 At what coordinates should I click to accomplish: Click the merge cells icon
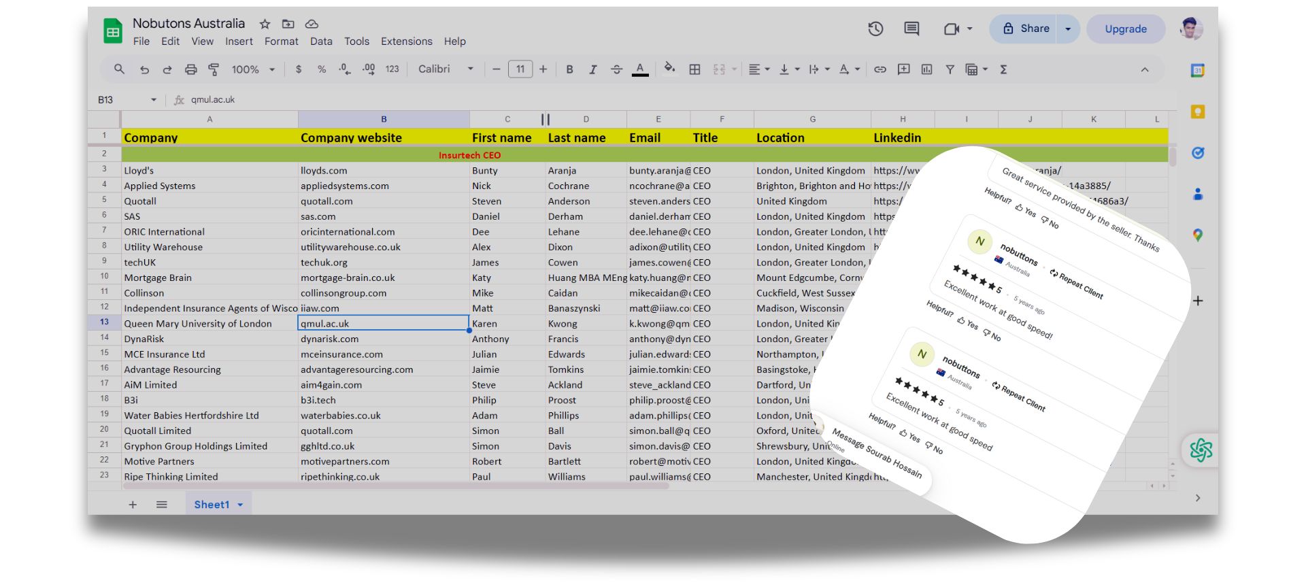coord(719,69)
